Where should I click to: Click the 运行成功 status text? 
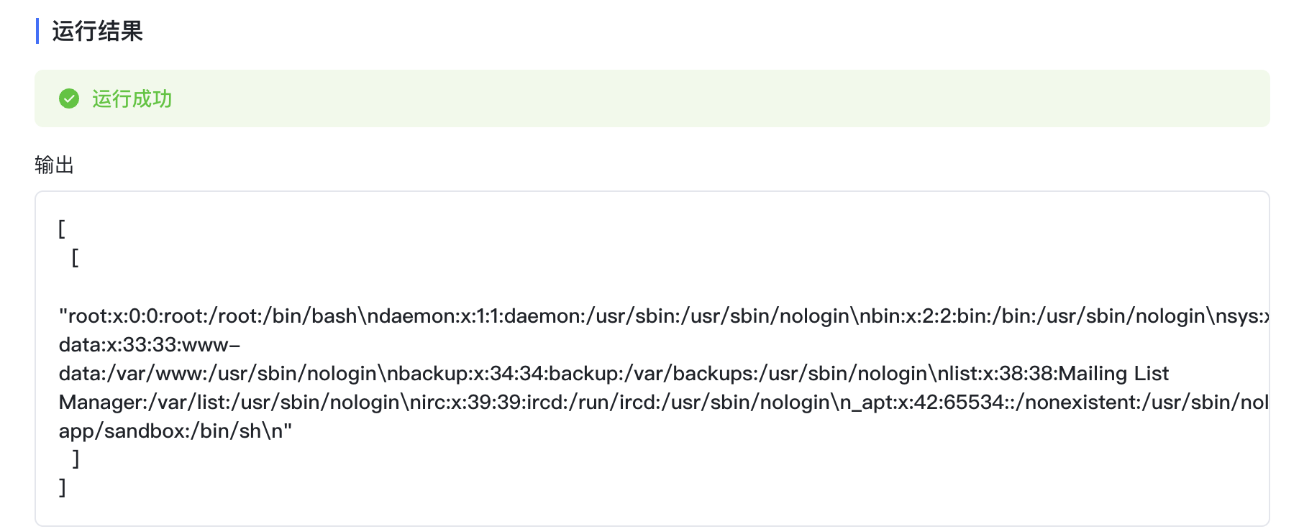(132, 98)
